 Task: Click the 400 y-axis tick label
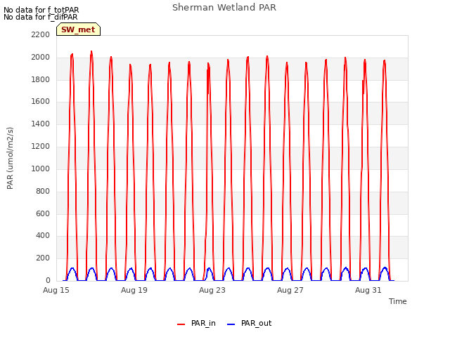(43, 236)
